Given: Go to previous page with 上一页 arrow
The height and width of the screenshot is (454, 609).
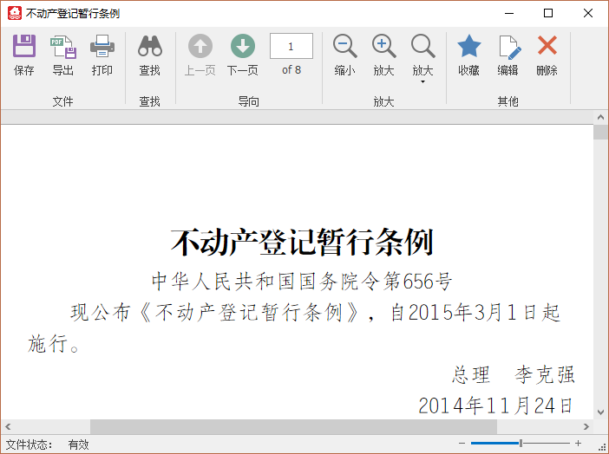Looking at the screenshot, I should click(200, 46).
